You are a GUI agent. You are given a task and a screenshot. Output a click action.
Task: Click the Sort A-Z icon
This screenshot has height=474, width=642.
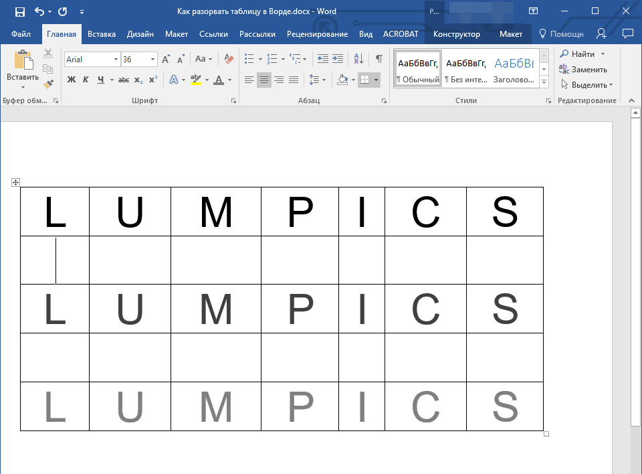point(358,60)
